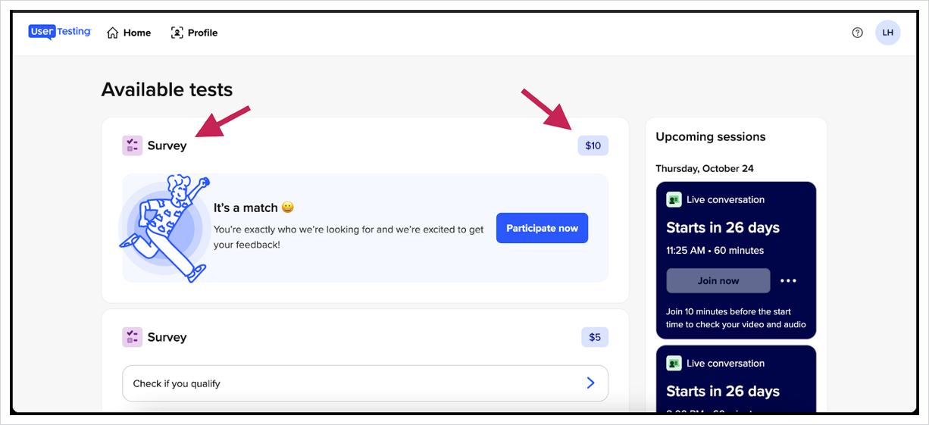This screenshot has height=425, width=929.
Task: Click the $5 reward badge
Action: pyautogui.click(x=595, y=337)
